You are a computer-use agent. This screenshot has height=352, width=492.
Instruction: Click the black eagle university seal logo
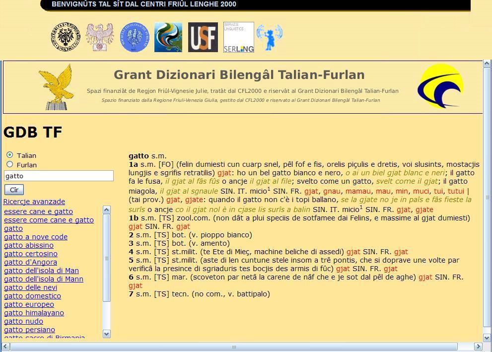[x=66, y=37]
